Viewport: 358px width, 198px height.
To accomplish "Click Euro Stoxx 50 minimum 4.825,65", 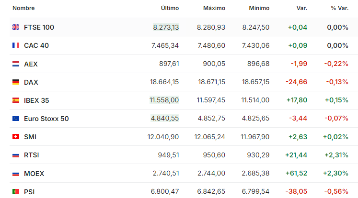I will tap(256, 118).
